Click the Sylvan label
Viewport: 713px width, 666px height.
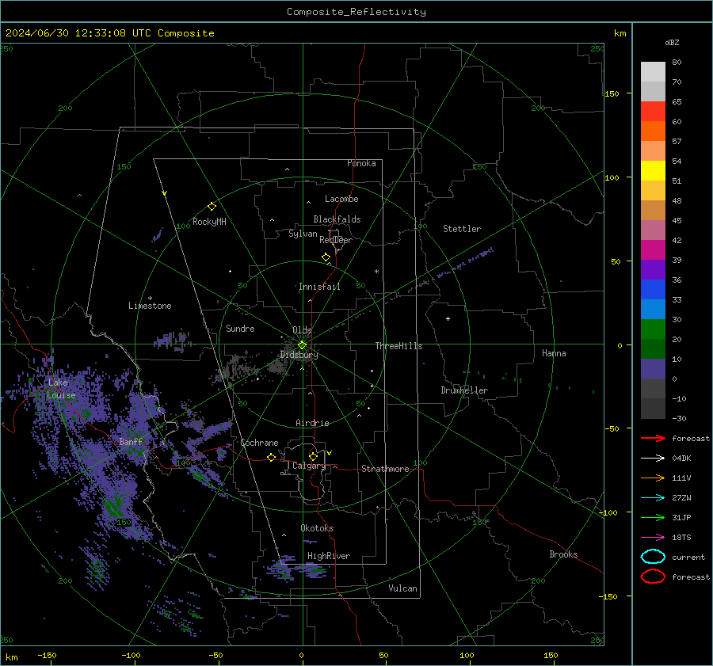tap(303, 234)
